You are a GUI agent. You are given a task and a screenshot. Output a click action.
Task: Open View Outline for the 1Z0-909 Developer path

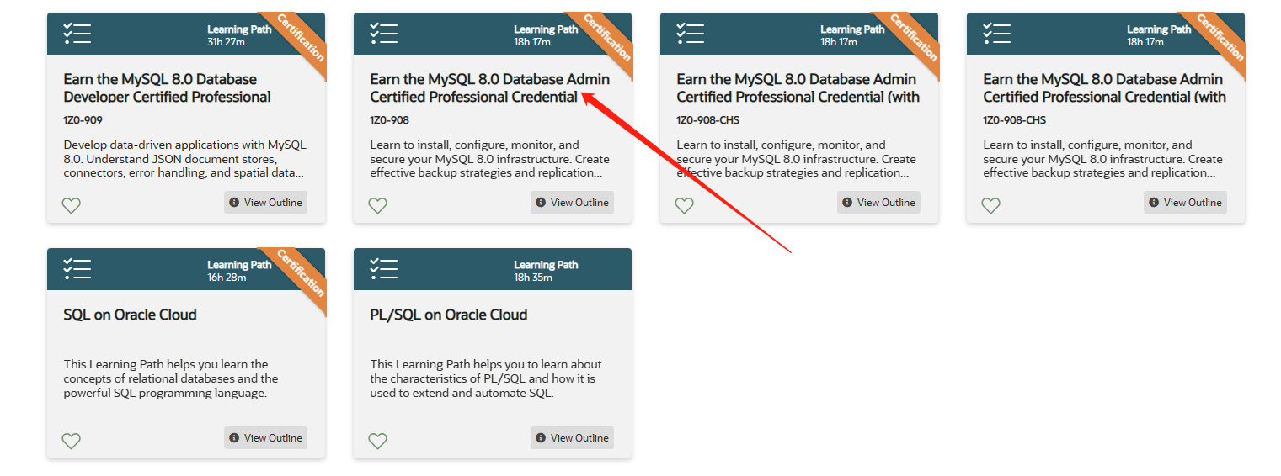[x=265, y=203]
